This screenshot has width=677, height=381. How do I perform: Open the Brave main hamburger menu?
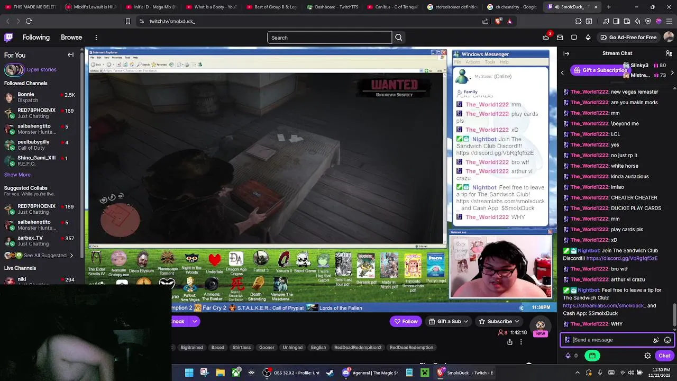tap(669, 21)
